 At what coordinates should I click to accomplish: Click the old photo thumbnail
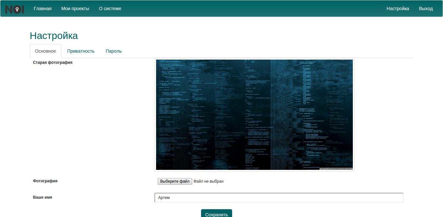pos(254,115)
